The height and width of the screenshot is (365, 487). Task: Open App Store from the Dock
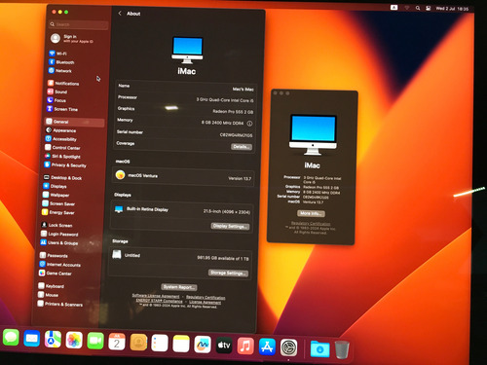pyautogui.click(x=267, y=347)
